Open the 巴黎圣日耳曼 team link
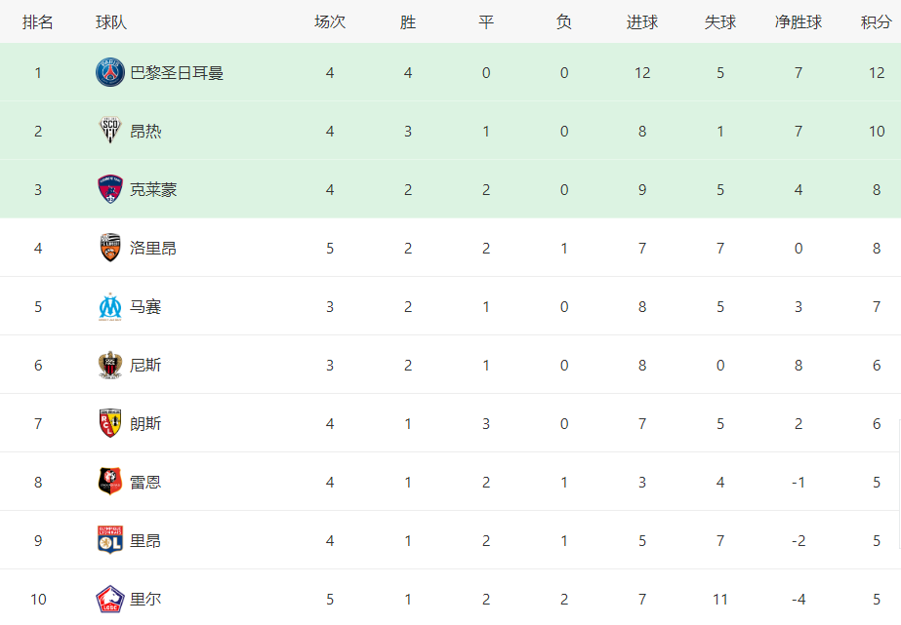Viewport: 901px width, 625px height. point(177,73)
